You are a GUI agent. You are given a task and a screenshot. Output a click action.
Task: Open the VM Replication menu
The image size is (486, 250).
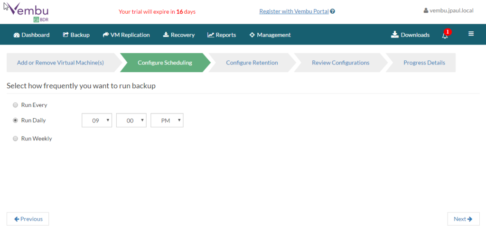(x=126, y=35)
